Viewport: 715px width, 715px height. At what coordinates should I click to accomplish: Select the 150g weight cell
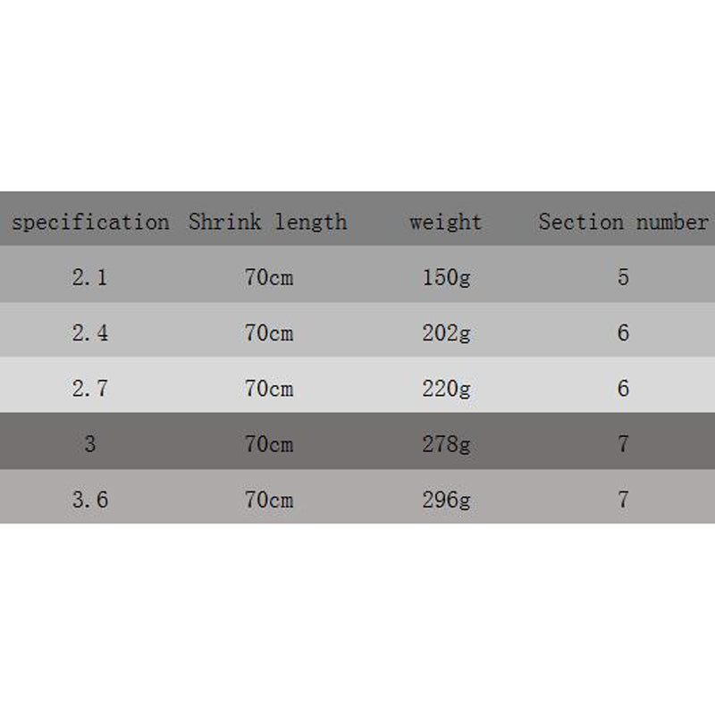[445, 277]
